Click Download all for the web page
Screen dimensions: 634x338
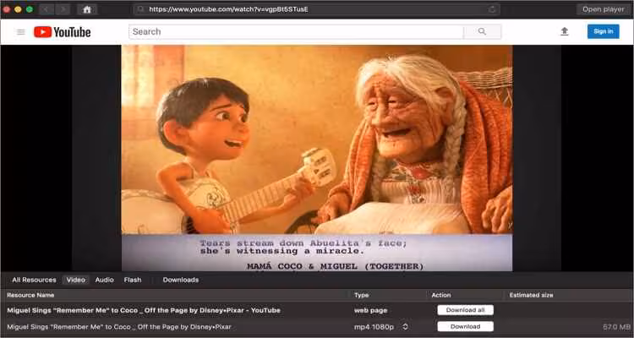[465, 310]
